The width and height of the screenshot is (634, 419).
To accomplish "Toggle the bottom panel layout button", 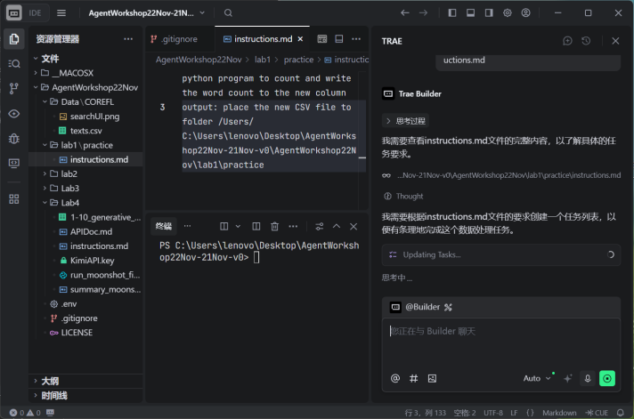I will (x=471, y=13).
